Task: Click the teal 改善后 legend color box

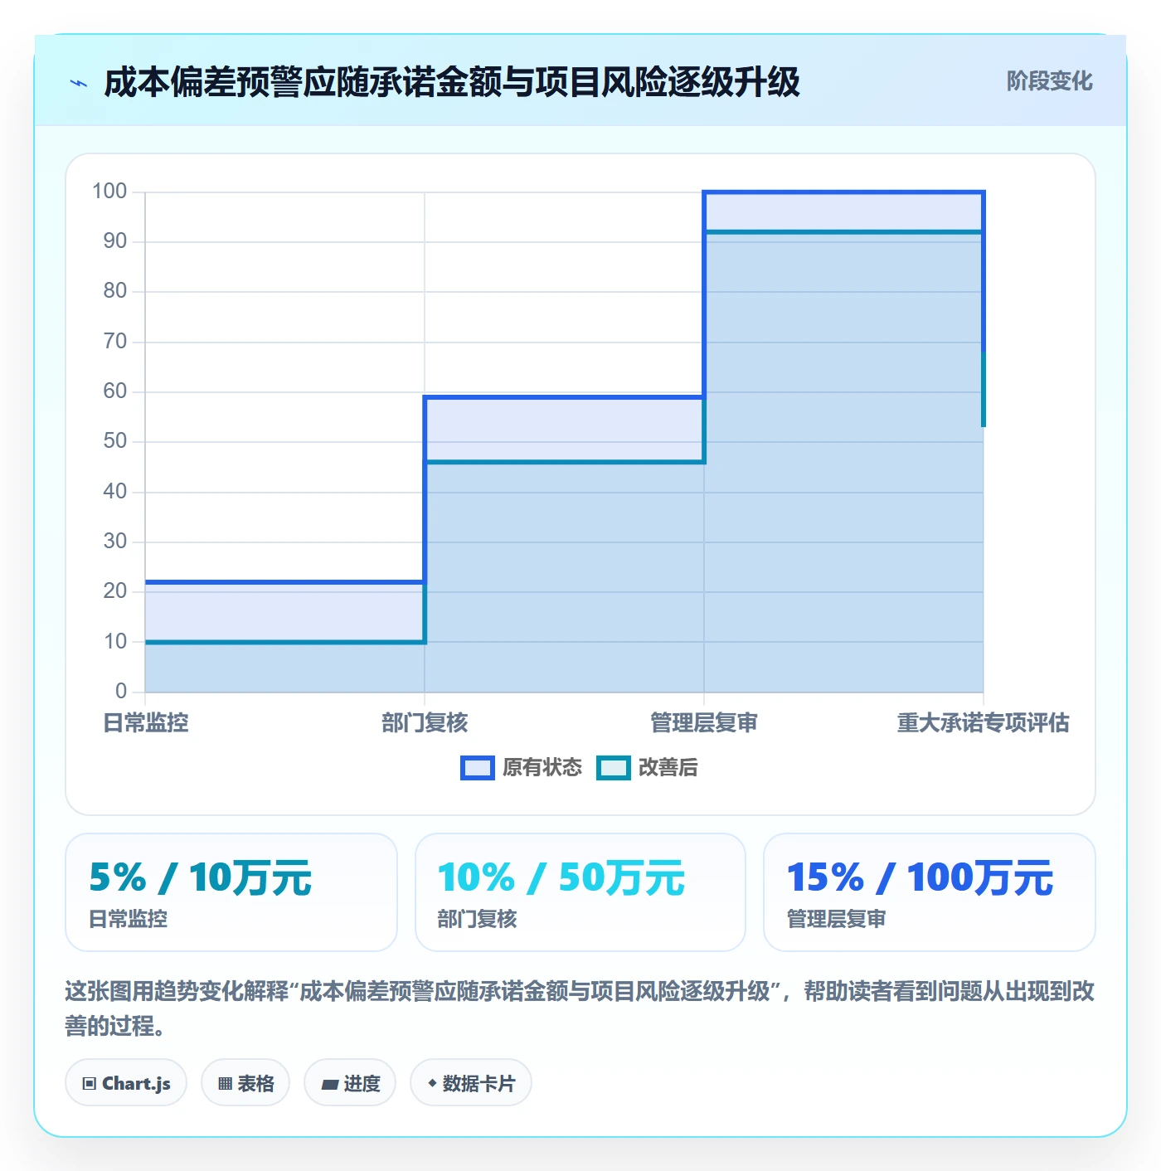Action: [x=614, y=768]
